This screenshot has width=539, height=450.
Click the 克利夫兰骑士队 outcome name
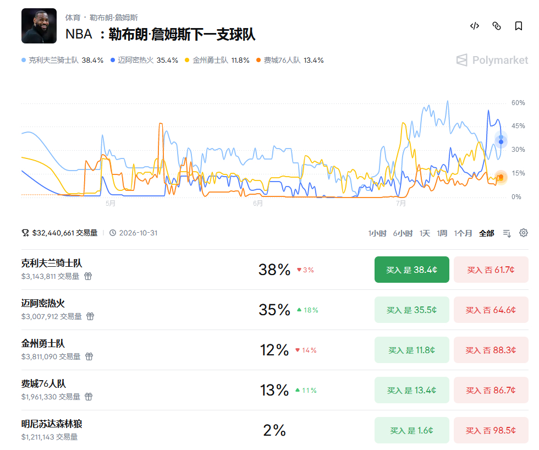[52, 264]
